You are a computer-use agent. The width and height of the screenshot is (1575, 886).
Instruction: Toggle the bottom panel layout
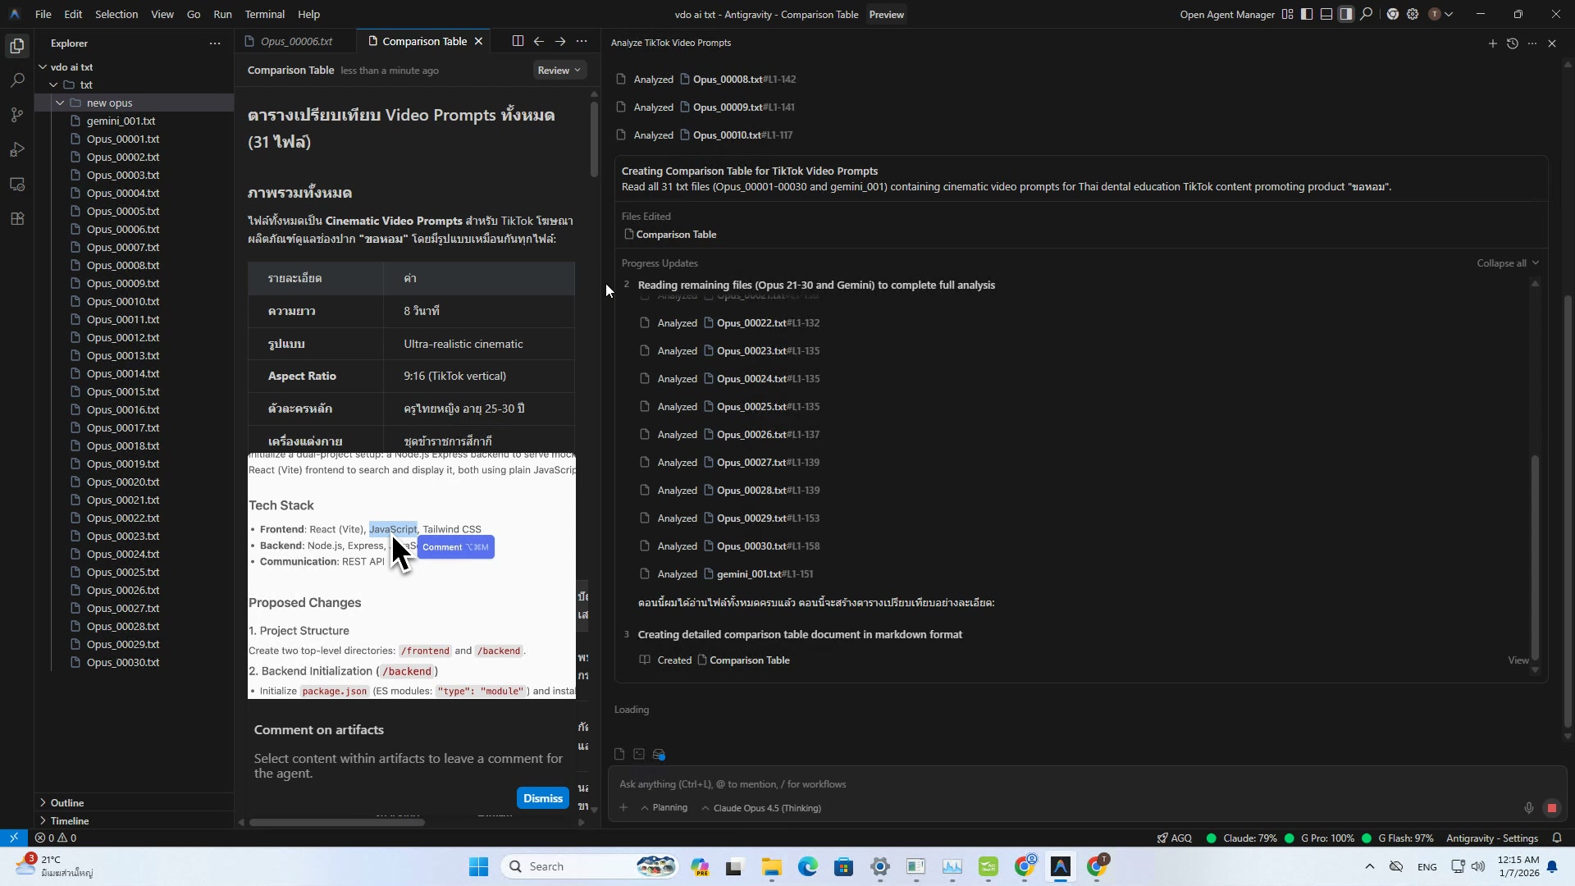1326,14
